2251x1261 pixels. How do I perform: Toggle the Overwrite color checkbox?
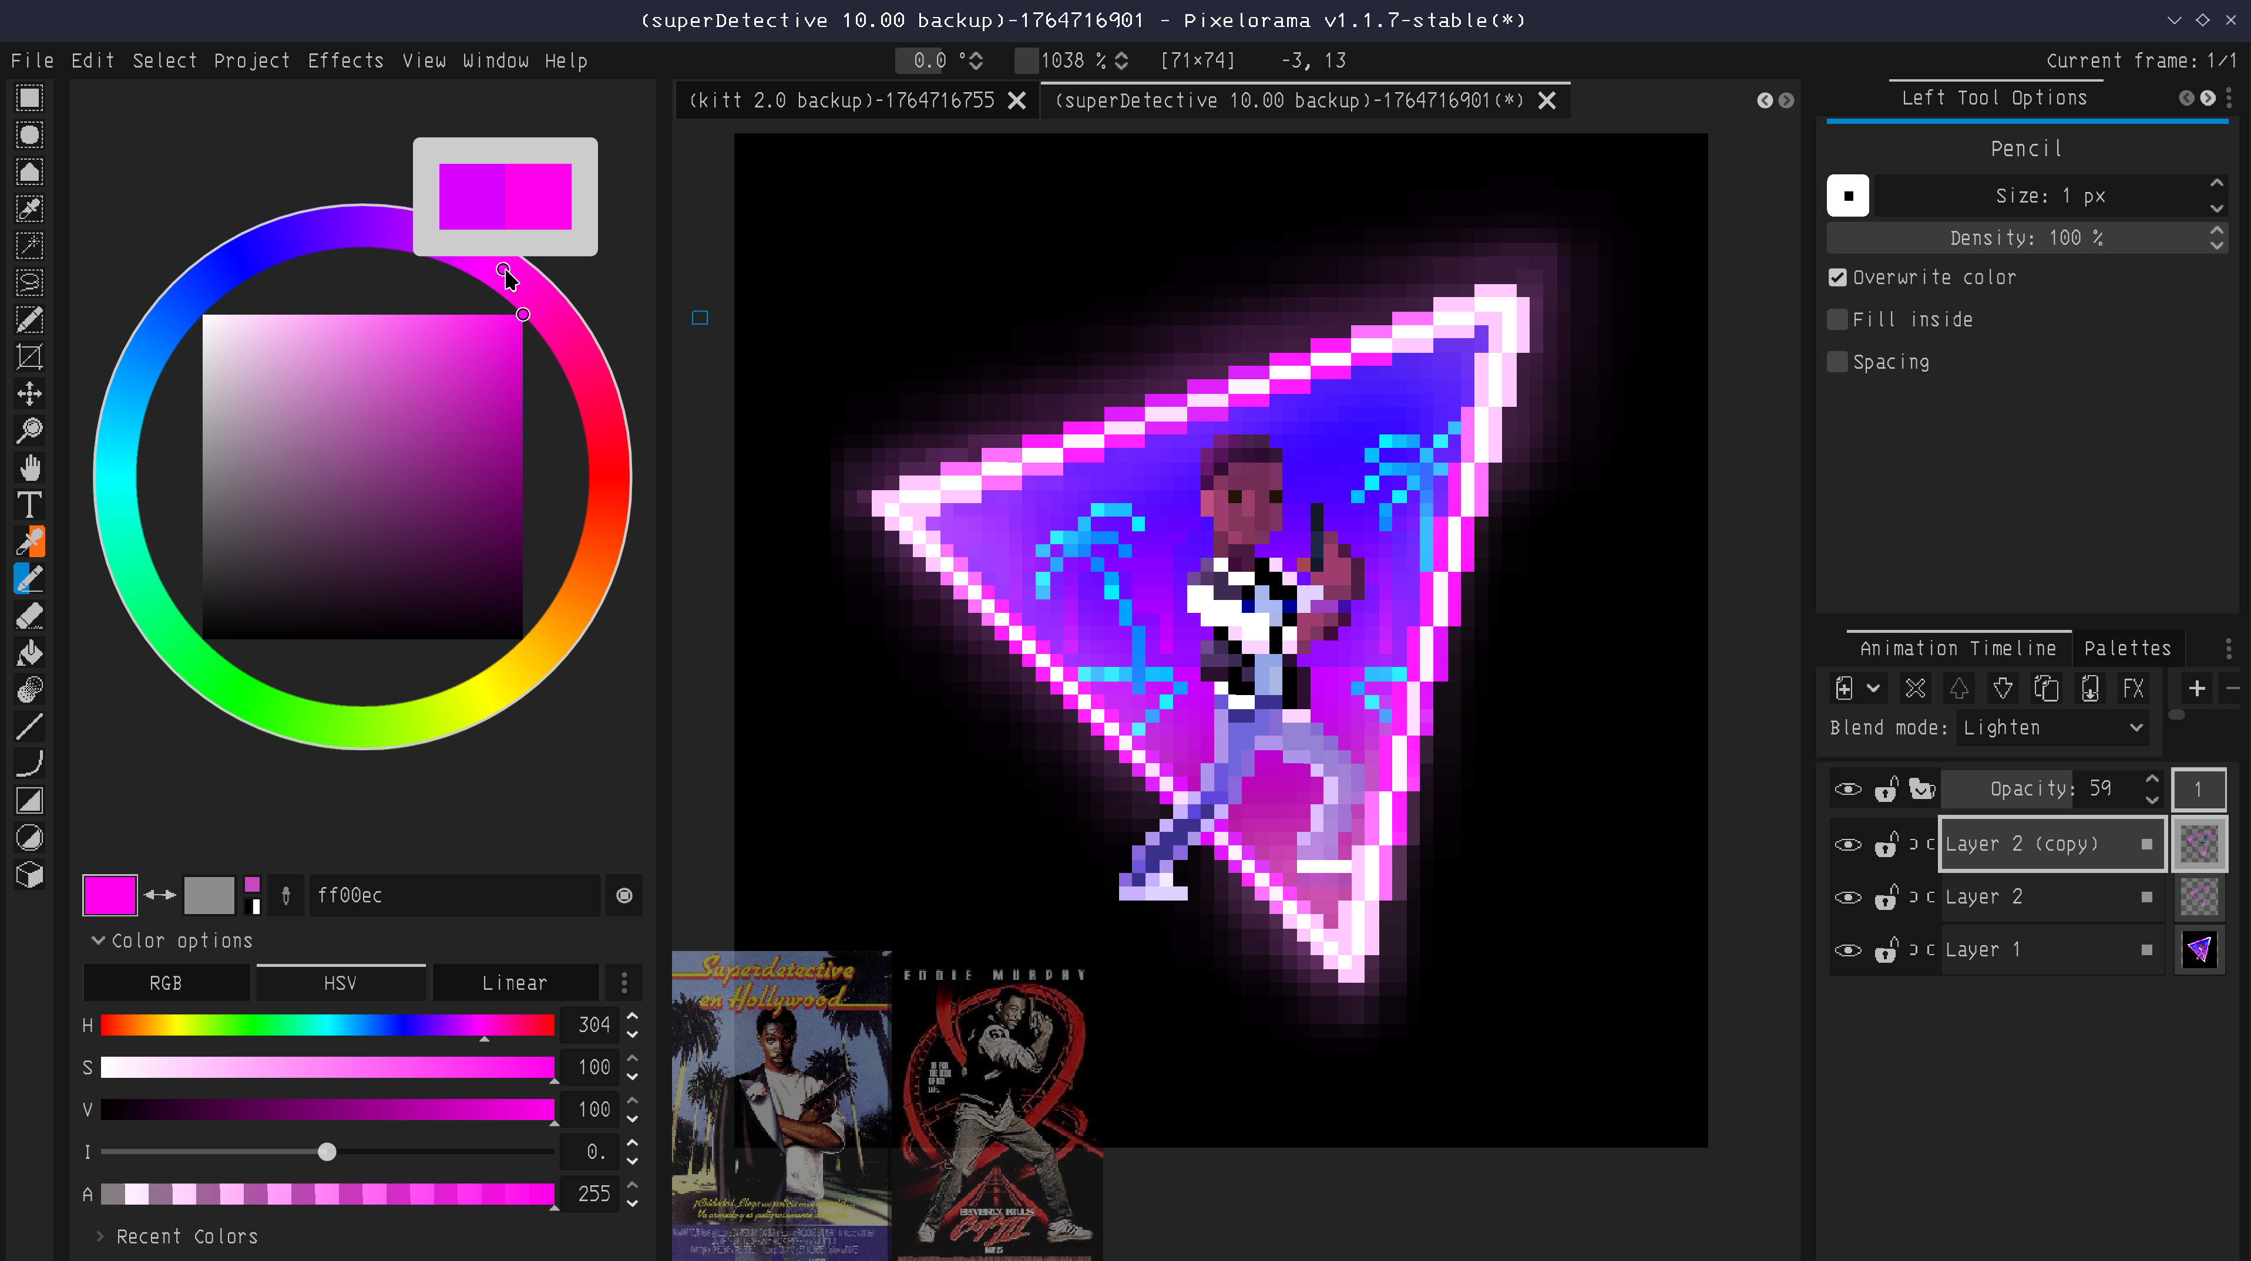[1837, 277]
